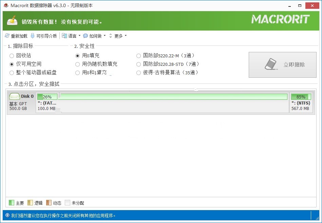Click the disk-and-broom icon in the green banner
Screen dimensions: 322x223
point(12,20)
